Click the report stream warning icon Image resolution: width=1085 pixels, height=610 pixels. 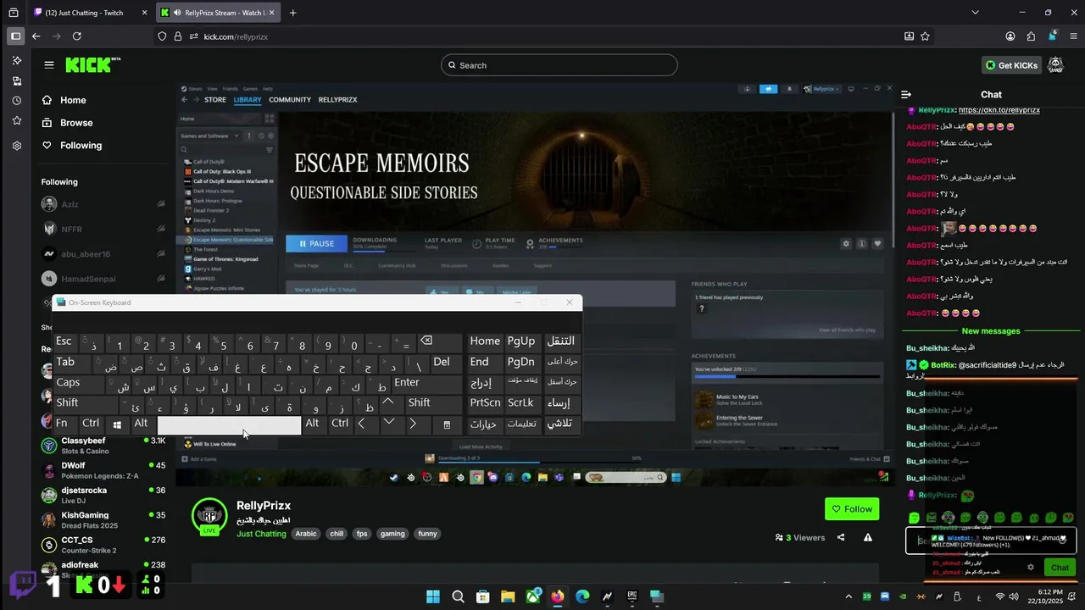(x=867, y=537)
